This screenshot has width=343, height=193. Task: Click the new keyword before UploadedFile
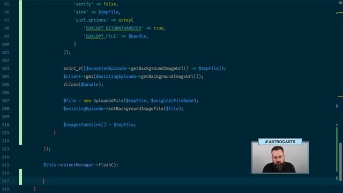pos(87,100)
